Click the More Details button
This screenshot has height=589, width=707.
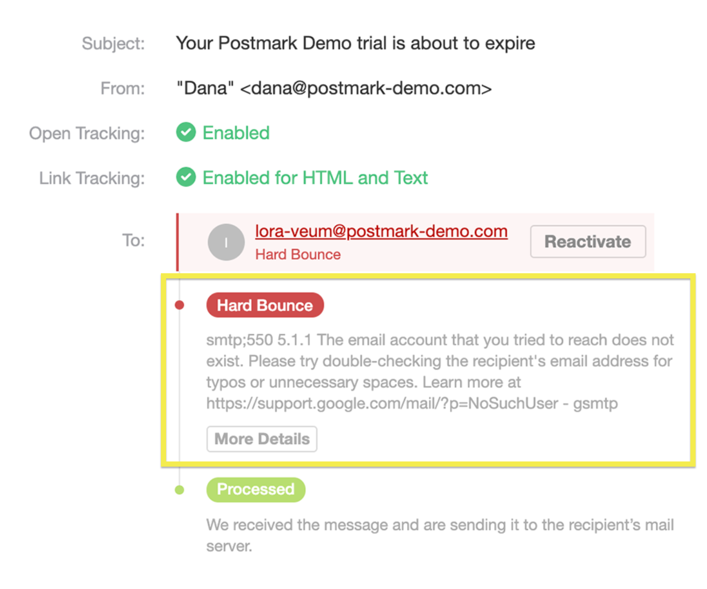click(x=262, y=439)
